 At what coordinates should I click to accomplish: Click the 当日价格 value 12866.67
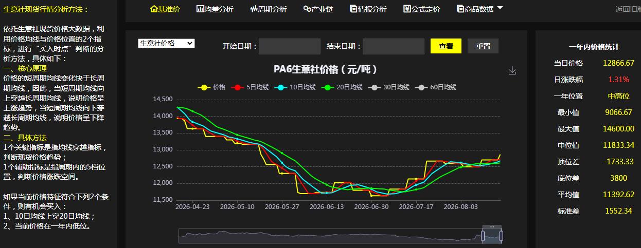(x=618, y=63)
